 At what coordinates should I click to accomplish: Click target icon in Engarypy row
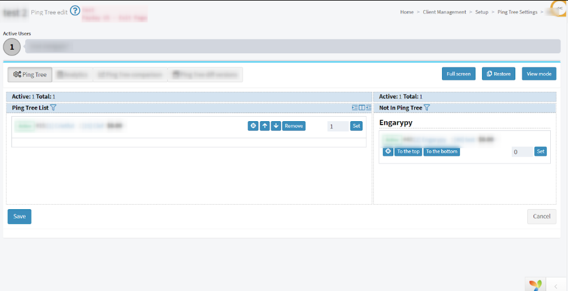click(388, 152)
